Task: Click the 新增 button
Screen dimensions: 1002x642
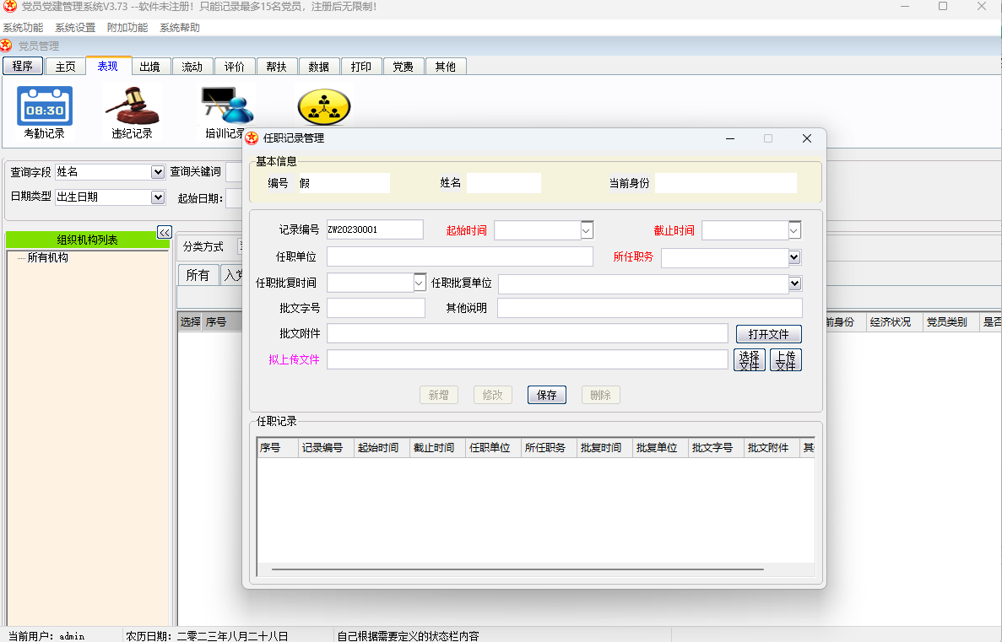Action: 438,395
